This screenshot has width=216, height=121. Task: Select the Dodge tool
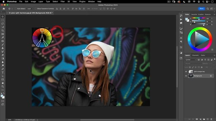pyautogui.click(x=3, y=66)
